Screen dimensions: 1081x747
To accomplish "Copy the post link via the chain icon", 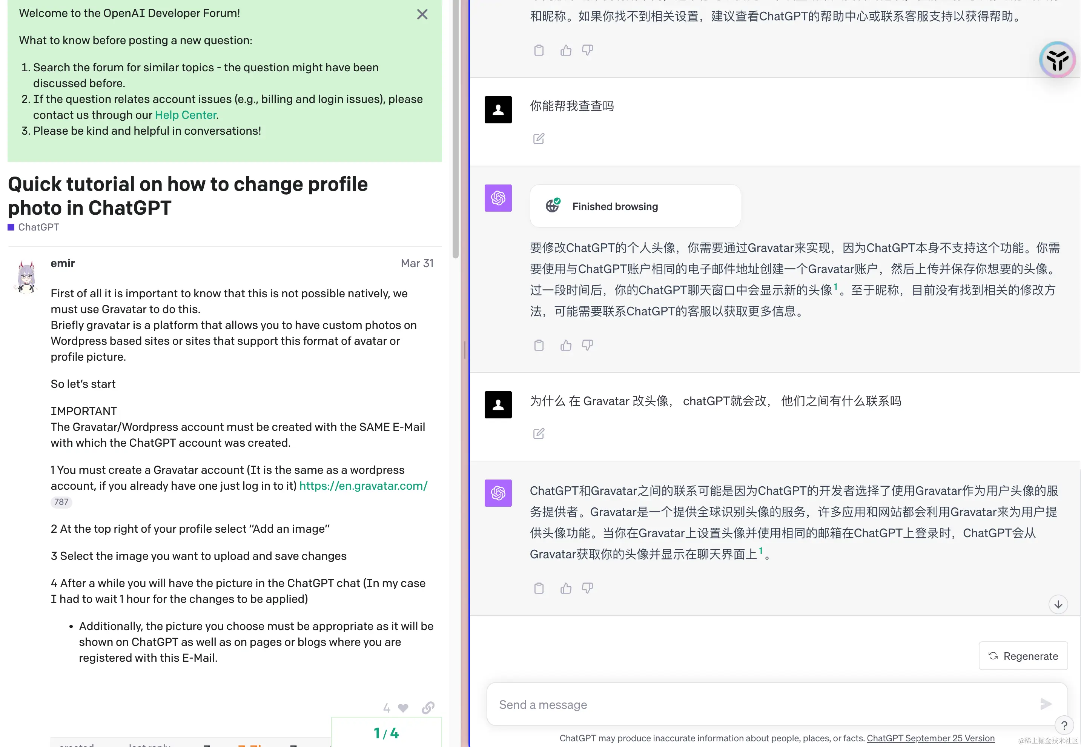I will [x=428, y=708].
